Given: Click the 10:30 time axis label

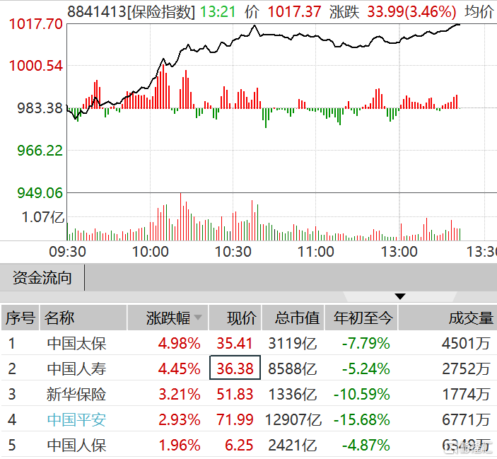Looking at the screenshot, I should click(233, 252).
